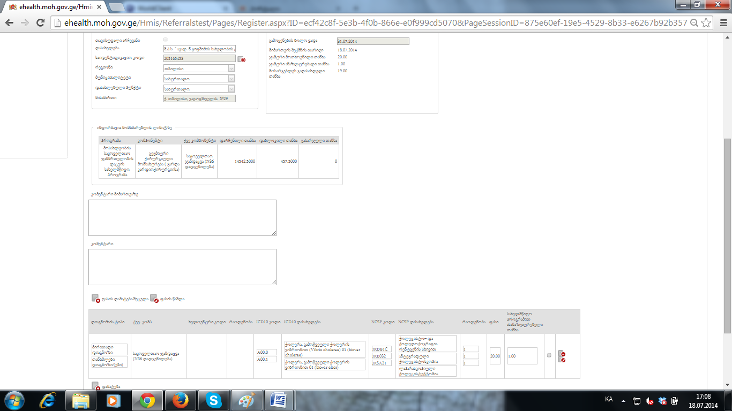
Task: Reload the page with the browser refresh icon
Action: click(40, 22)
